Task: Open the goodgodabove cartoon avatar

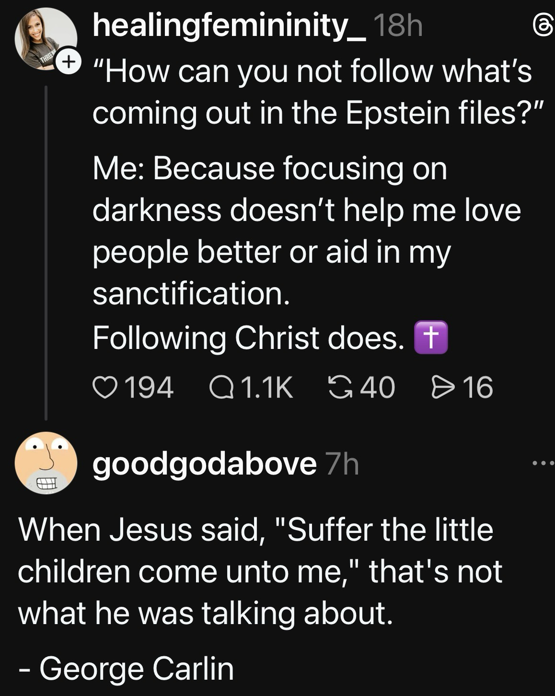Action: [x=46, y=463]
